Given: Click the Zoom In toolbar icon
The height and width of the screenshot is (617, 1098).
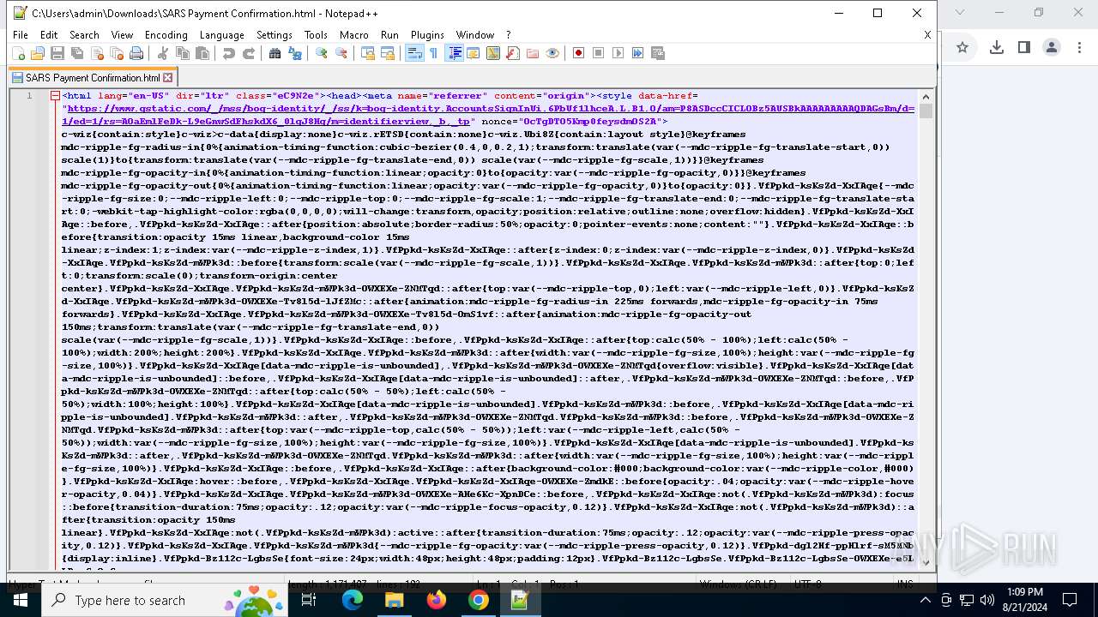Looking at the screenshot, I should coord(321,53).
